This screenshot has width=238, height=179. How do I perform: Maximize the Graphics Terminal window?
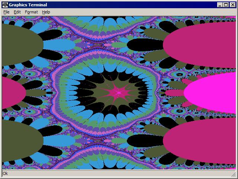226,5
